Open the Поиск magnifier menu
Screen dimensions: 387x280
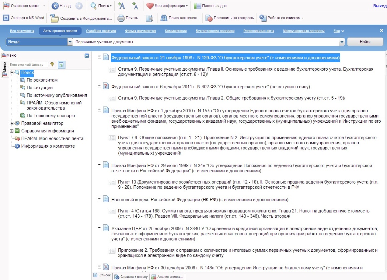tap(101, 6)
